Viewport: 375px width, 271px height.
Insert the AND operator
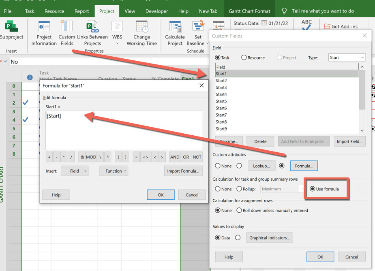175,157
